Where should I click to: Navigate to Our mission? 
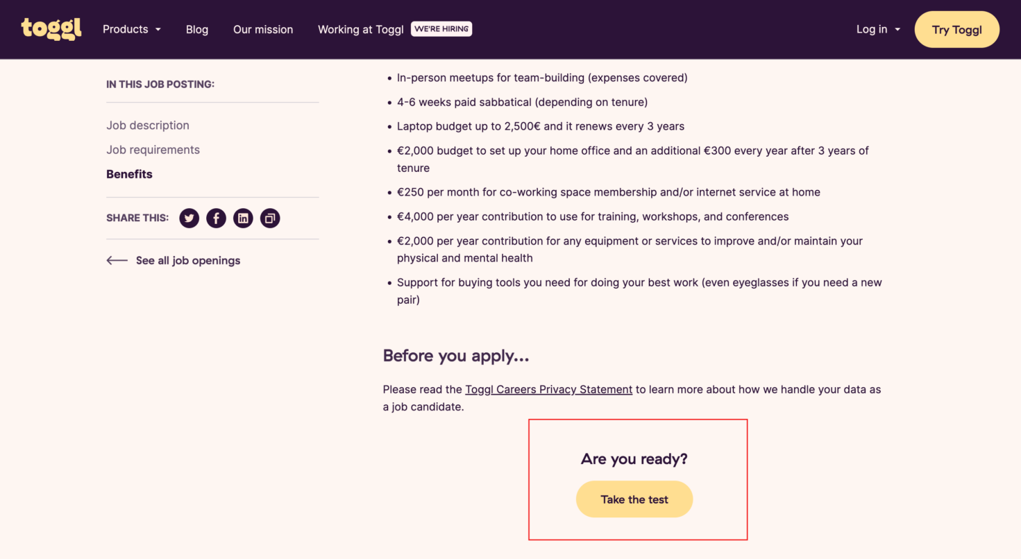263,29
